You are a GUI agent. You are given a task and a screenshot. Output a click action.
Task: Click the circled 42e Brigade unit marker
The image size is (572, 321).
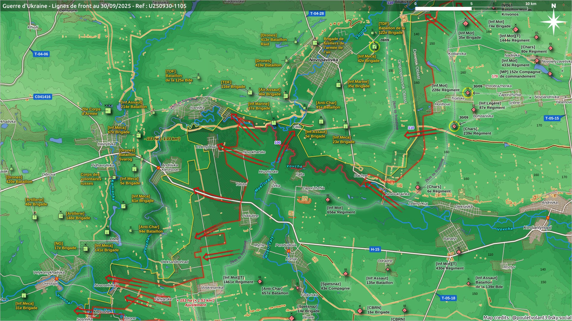374,47
